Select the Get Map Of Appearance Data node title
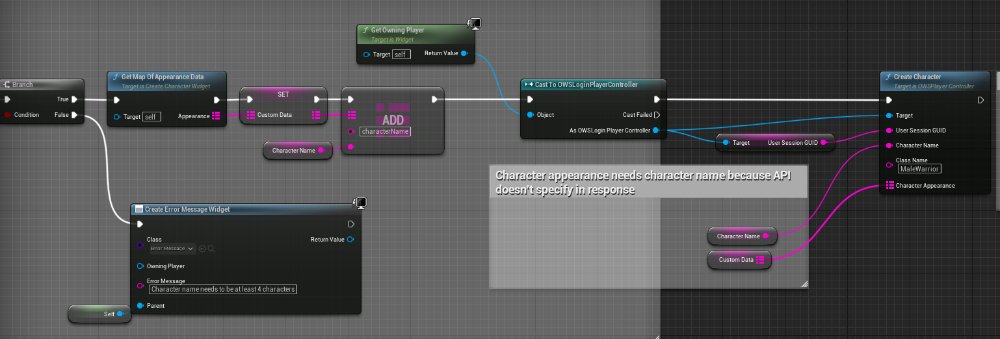This screenshot has height=339, width=1000. pos(163,77)
